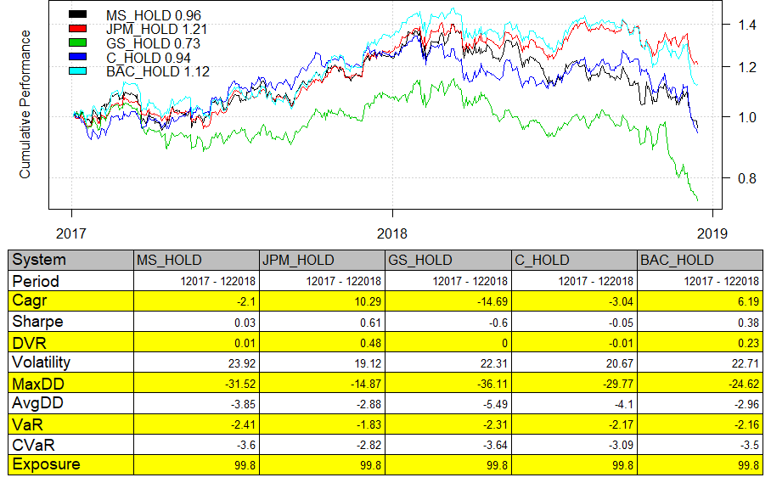Click JPM_HOLD Volatility value 19.12
Screen dimensions: 771x483
(368, 363)
